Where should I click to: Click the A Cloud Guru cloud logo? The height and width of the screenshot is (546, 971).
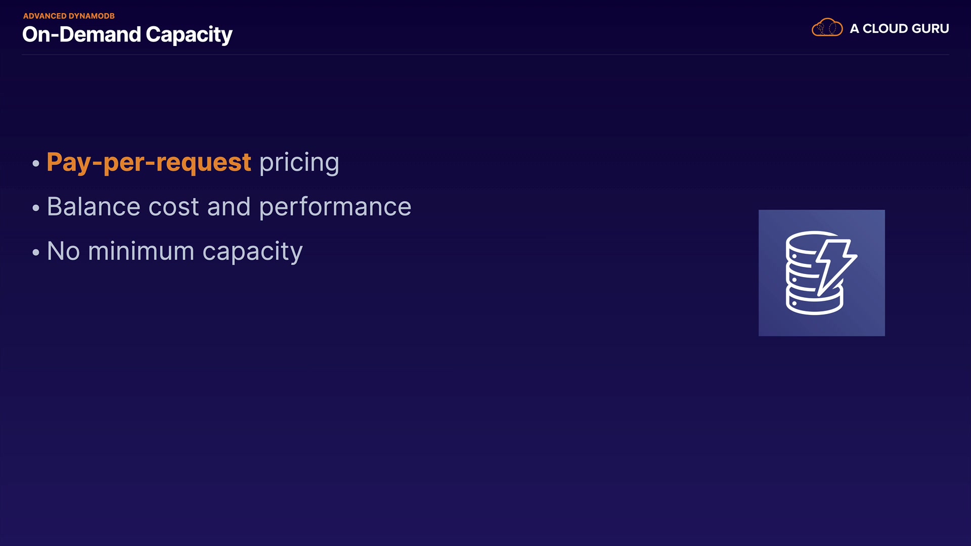[x=827, y=28]
